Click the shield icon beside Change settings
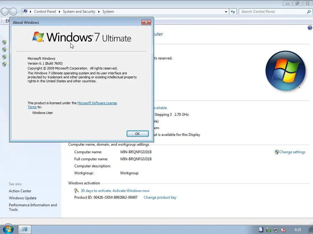This screenshot has width=313, height=234. coord(277,152)
